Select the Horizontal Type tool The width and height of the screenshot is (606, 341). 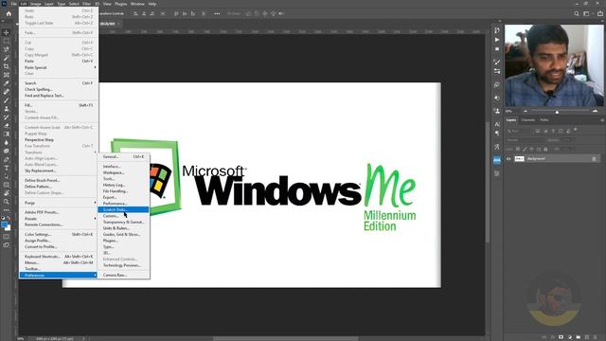point(7,168)
